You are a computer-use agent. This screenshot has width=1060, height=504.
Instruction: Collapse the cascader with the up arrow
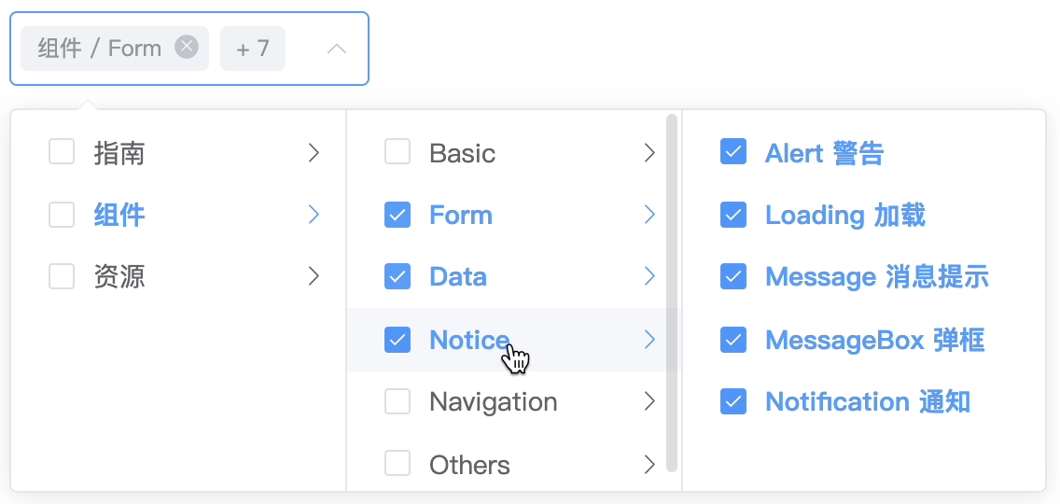pyautogui.click(x=337, y=49)
